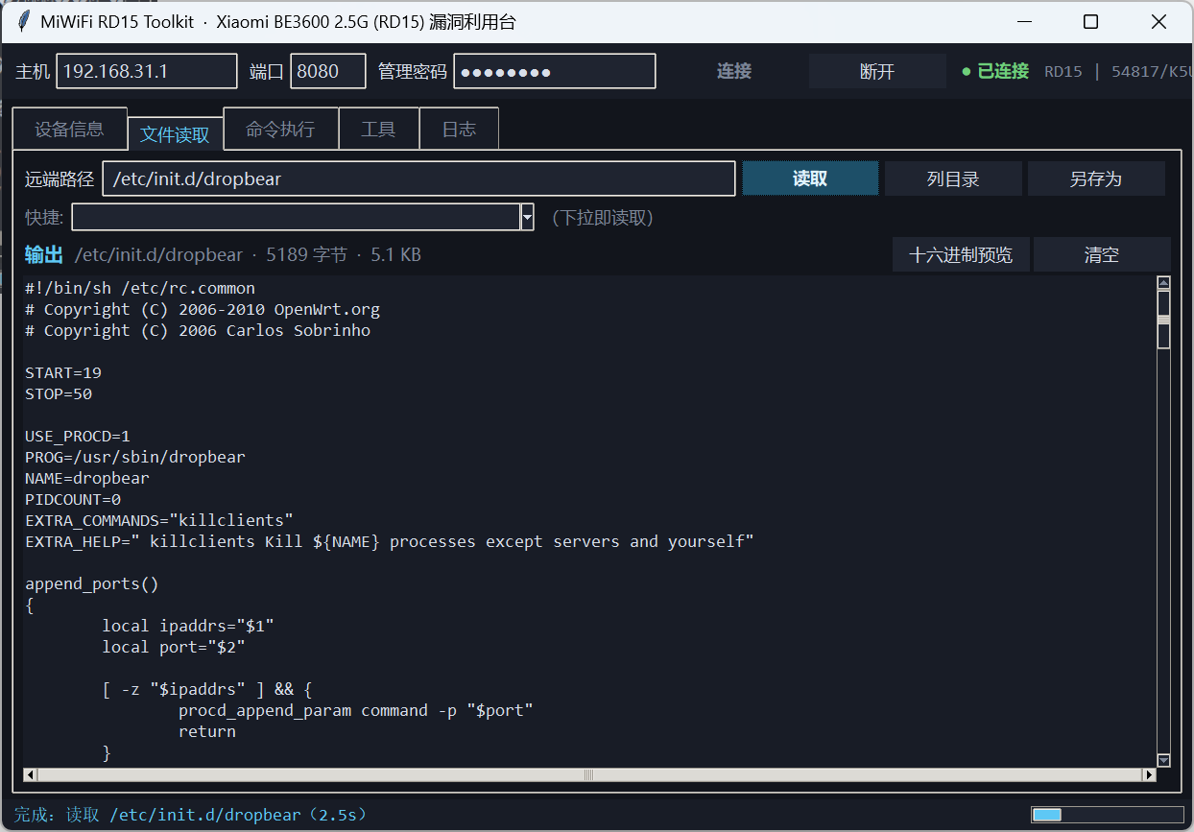The image size is (1194, 832).
Task: Click the 断开 button
Action: click(877, 71)
